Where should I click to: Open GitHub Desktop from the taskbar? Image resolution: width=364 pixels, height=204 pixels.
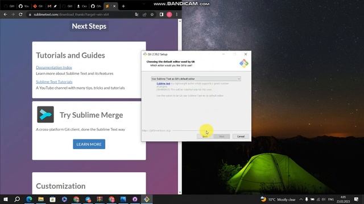(x=135, y=199)
